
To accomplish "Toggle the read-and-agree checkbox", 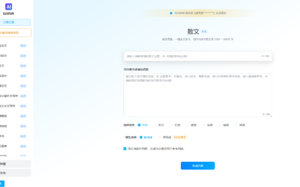I will point(125,149).
